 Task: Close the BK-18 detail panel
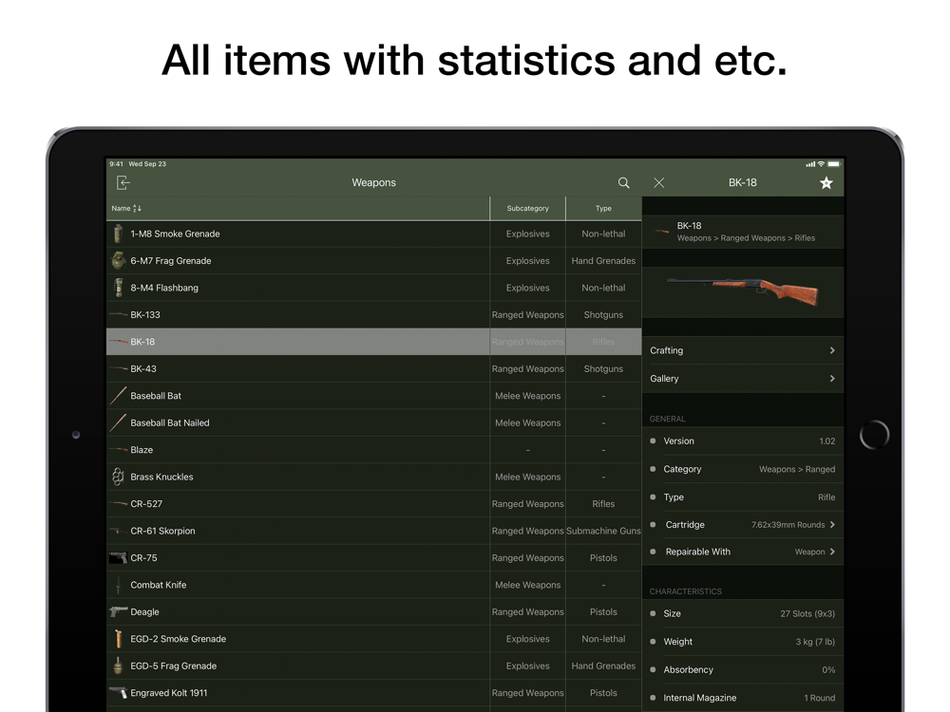click(x=658, y=182)
